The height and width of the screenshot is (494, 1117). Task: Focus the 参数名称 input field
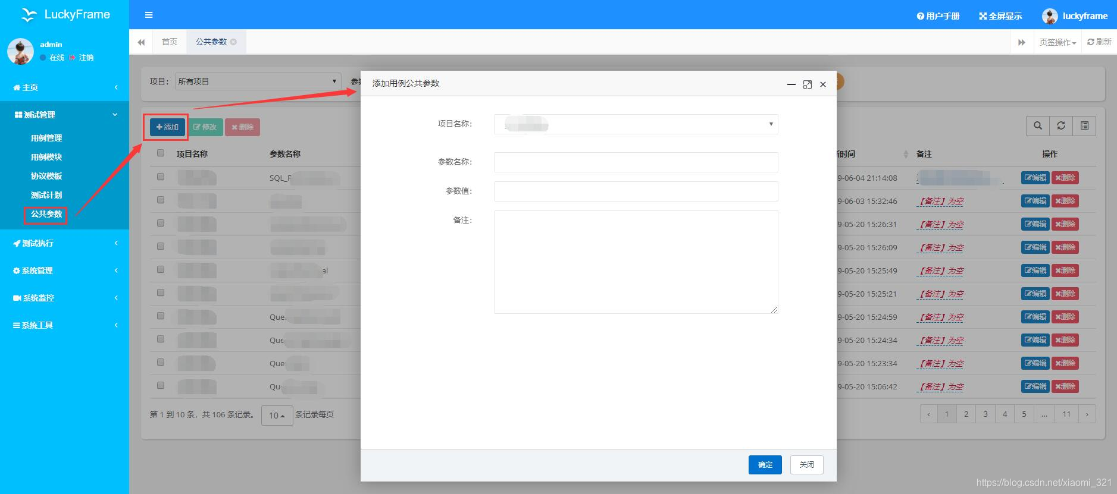(636, 162)
